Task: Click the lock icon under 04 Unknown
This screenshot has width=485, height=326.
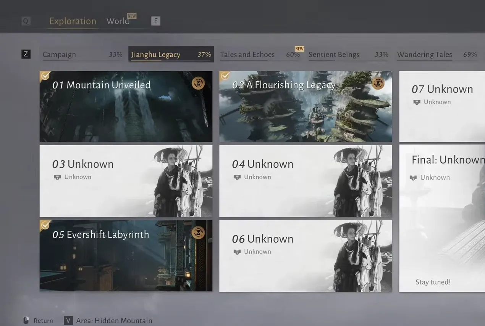Action: coord(237,177)
